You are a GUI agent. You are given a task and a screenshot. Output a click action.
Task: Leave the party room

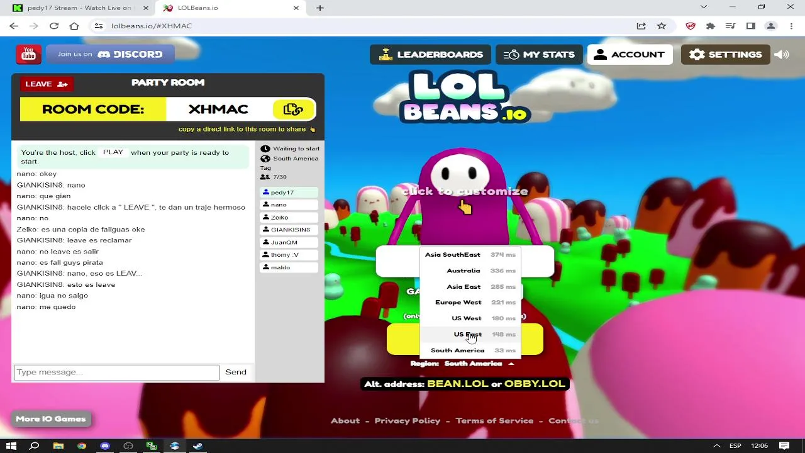[47, 84]
